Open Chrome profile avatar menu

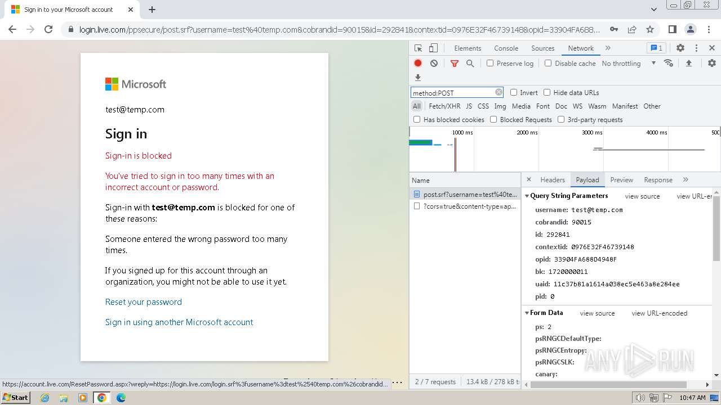691,29
